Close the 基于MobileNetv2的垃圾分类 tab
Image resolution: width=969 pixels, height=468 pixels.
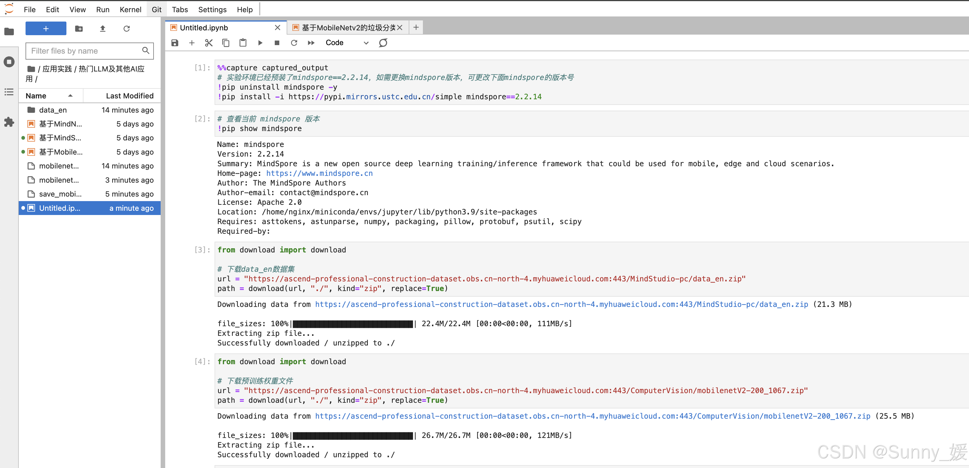click(400, 28)
